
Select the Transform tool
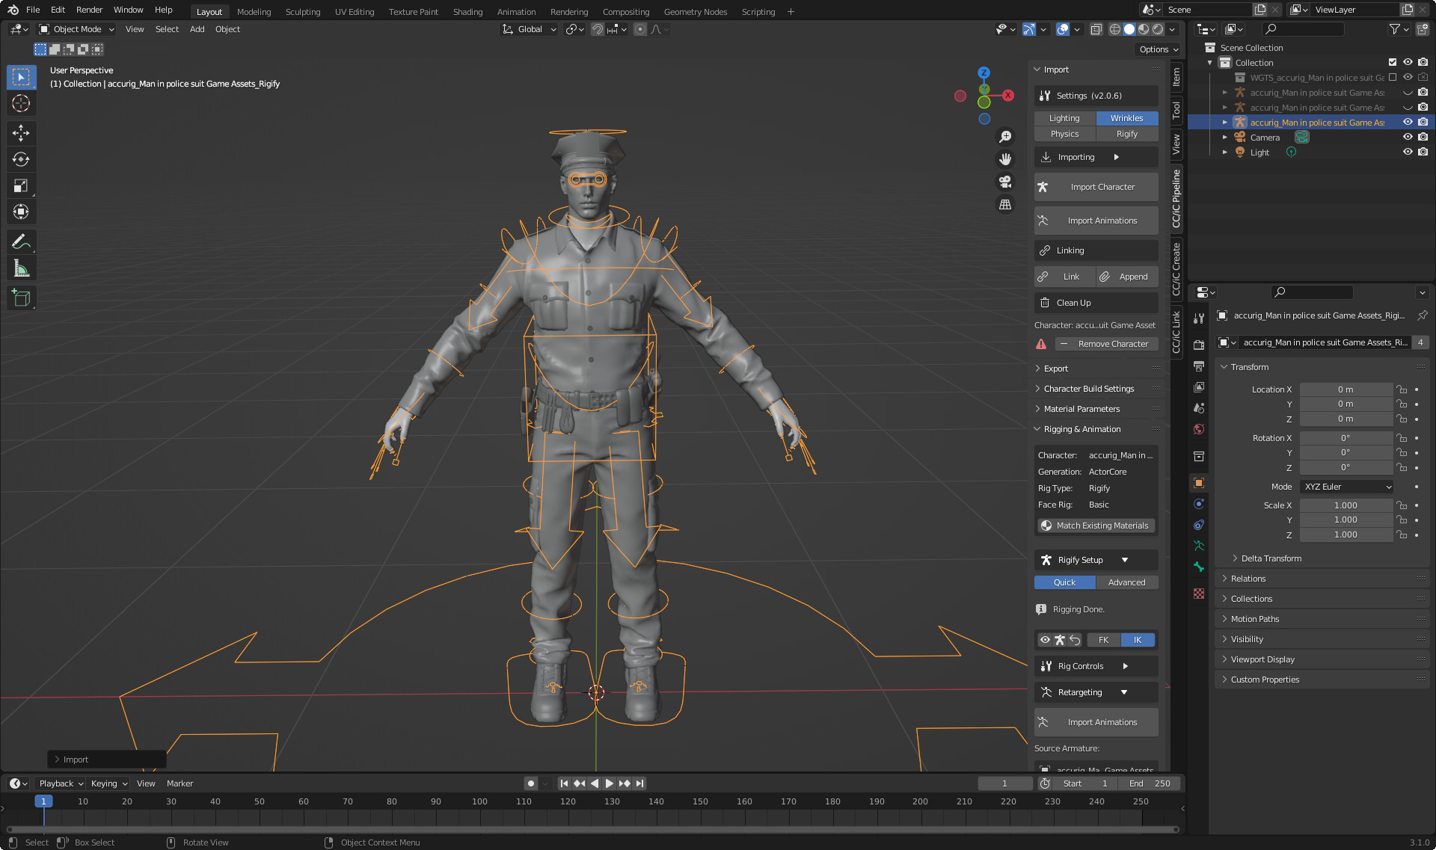[21, 212]
